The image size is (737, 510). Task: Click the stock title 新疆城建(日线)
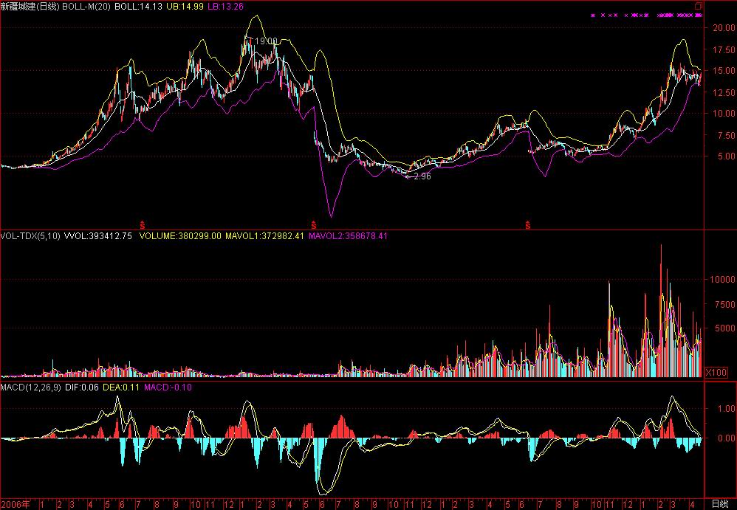coord(30,7)
